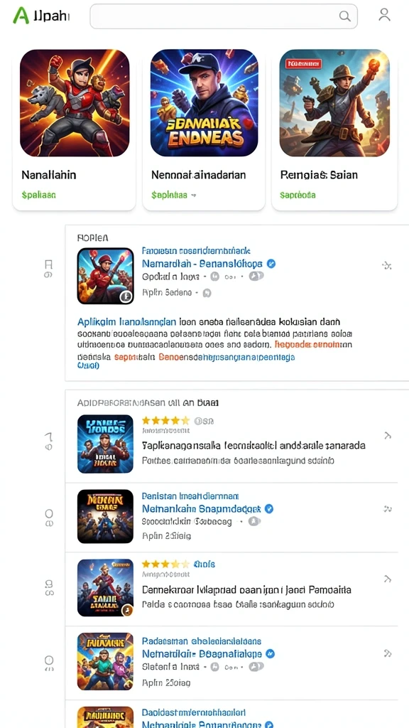Click the search magnifier icon
Image resolution: width=409 pixels, height=728 pixels.
click(x=344, y=16)
